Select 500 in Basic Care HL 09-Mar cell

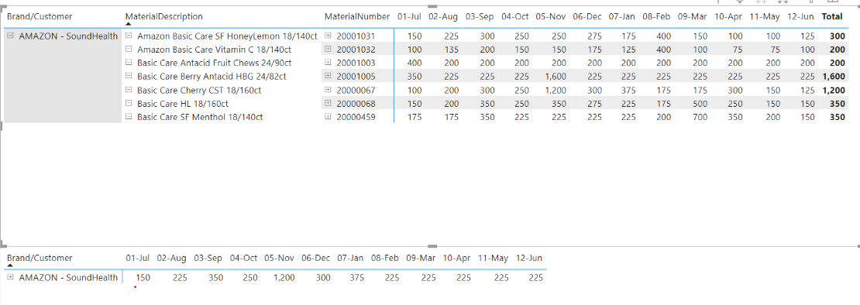[700, 103]
